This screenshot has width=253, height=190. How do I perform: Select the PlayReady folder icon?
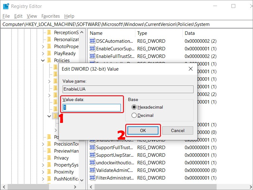pos(49,54)
